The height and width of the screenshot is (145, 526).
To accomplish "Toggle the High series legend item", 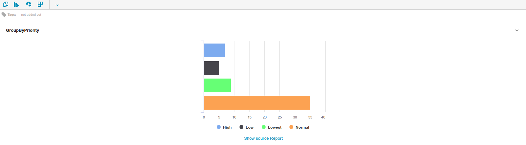I will pos(224,127).
